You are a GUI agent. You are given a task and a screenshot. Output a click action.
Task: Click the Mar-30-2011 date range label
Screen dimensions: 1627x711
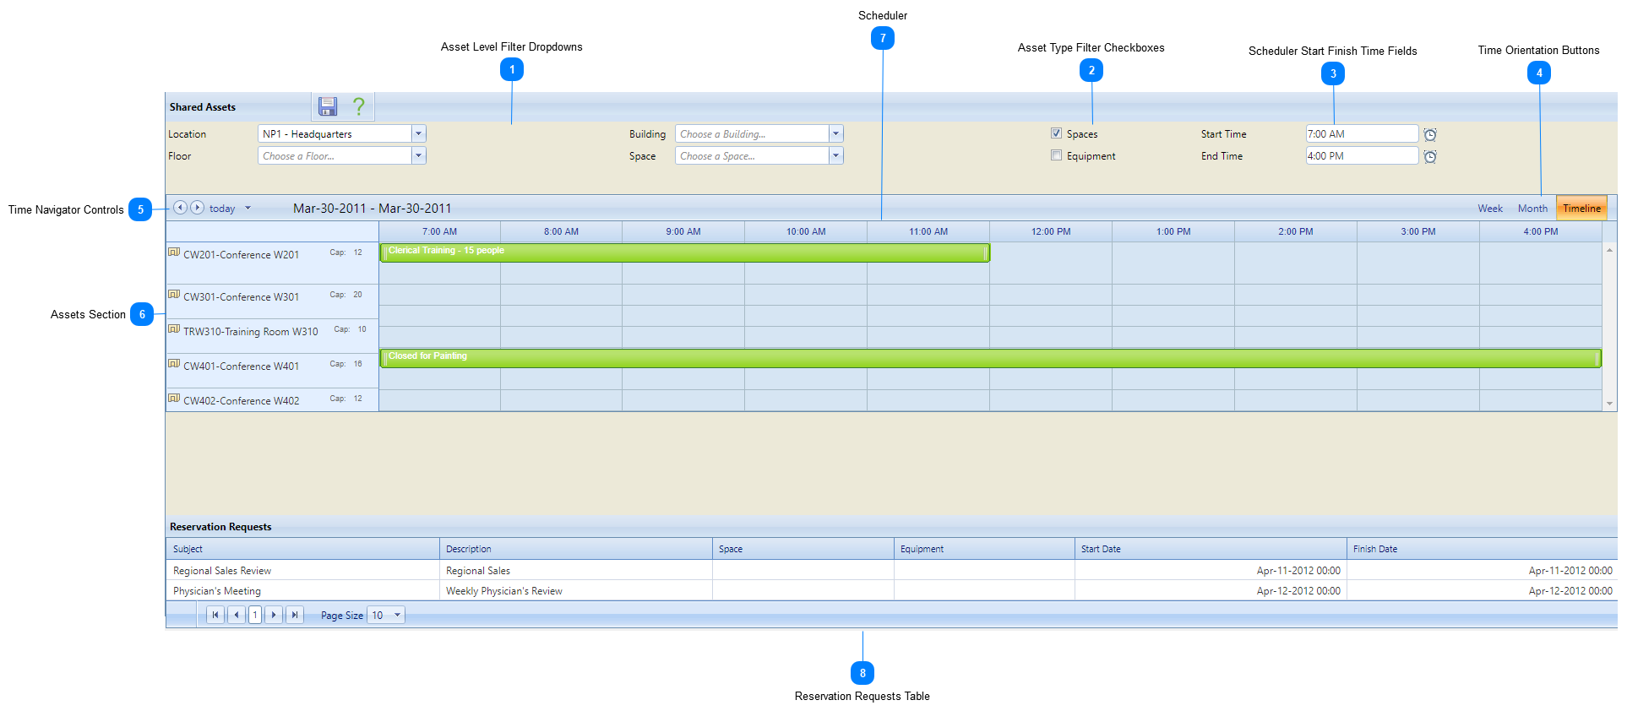click(x=372, y=209)
